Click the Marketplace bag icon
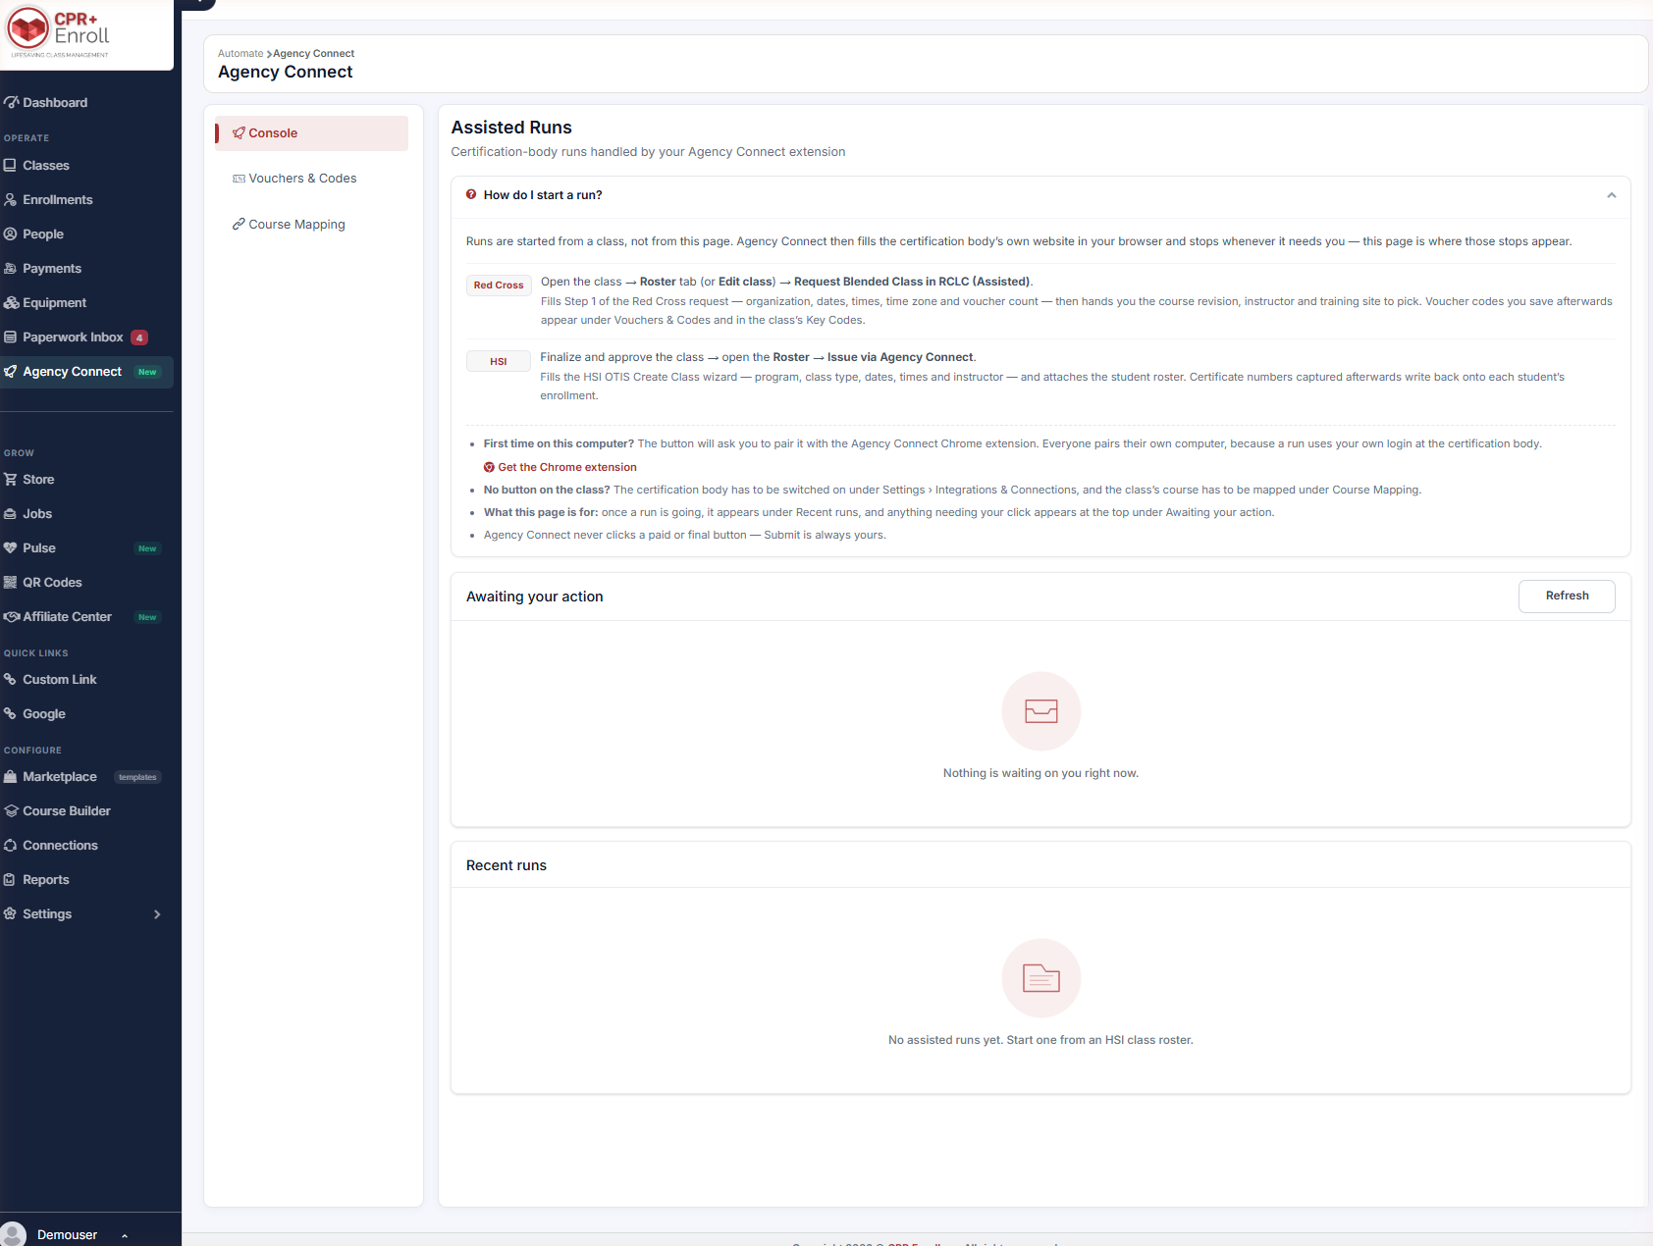The height and width of the screenshot is (1246, 1653). coord(11,776)
